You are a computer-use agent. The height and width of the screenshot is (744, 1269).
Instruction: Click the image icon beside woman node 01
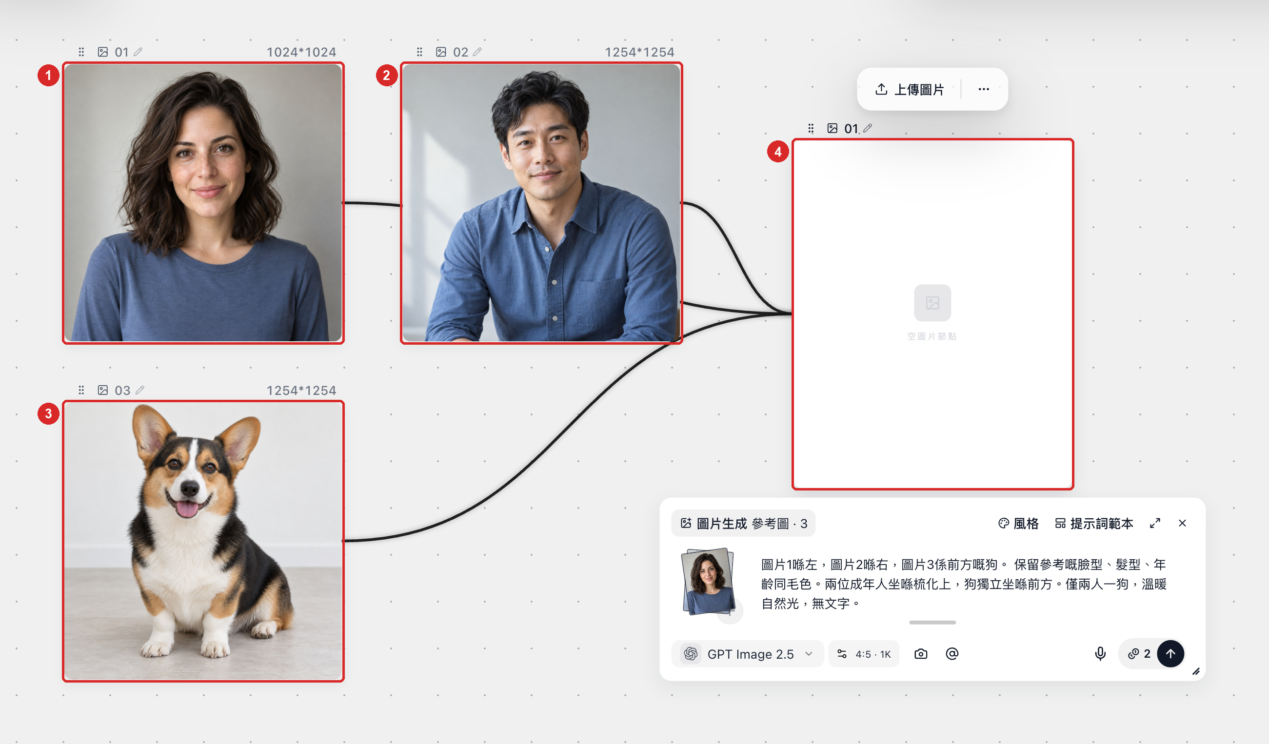[103, 52]
